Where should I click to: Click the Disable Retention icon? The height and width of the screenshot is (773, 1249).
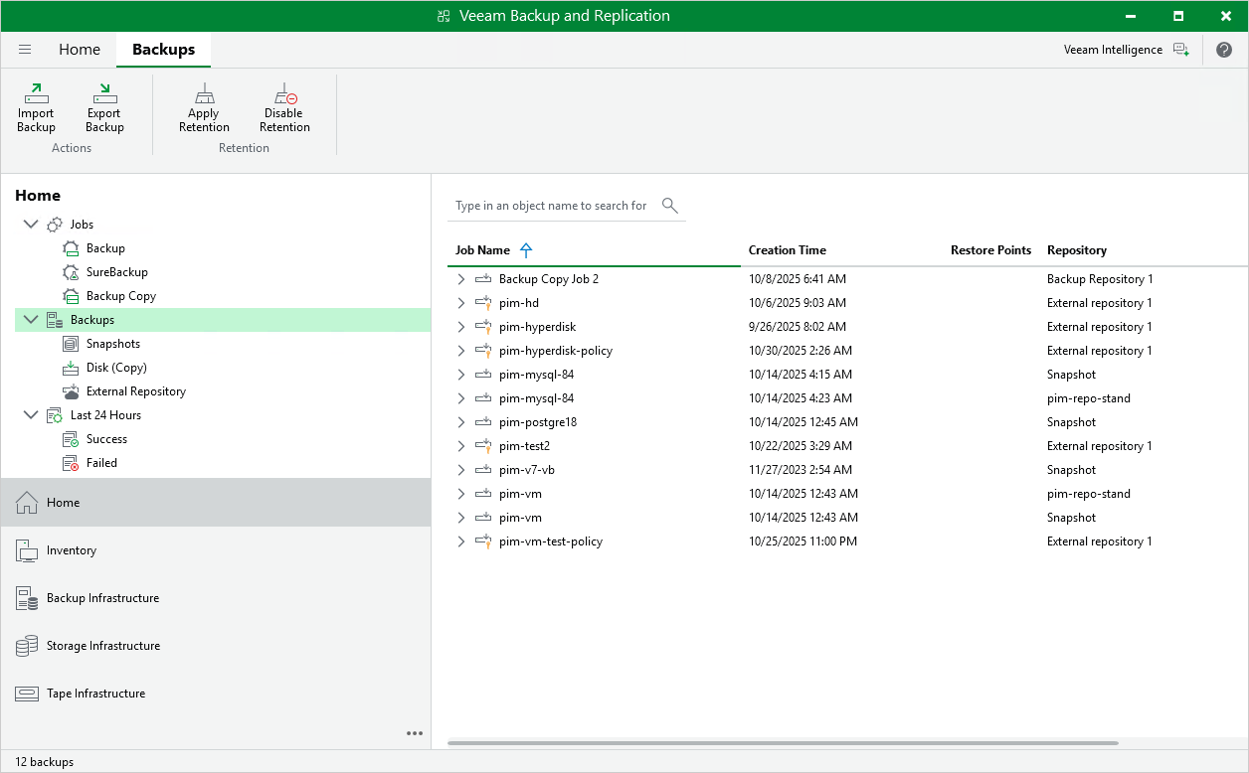pos(284,94)
